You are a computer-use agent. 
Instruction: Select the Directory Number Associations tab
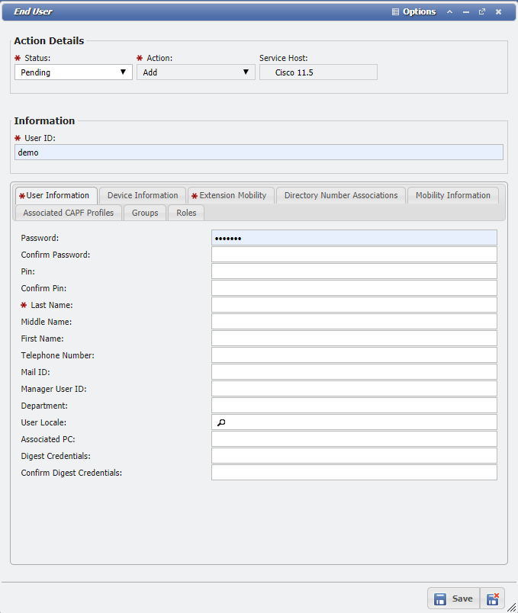click(341, 195)
